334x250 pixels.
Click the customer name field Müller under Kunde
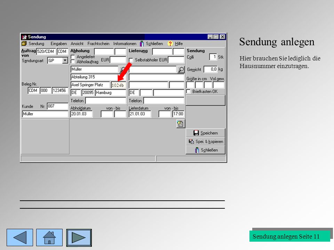pos(45,114)
